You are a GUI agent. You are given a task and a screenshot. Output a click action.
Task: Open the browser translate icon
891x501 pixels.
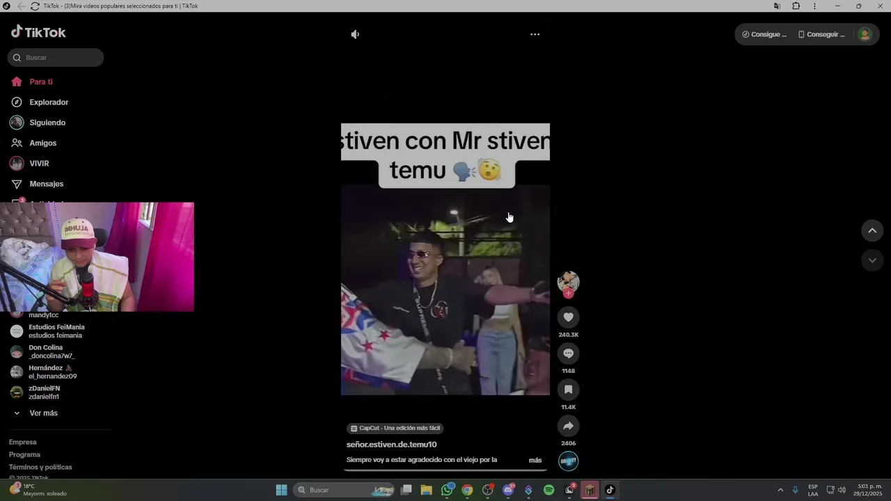pyautogui.click(x=777, y=6)
